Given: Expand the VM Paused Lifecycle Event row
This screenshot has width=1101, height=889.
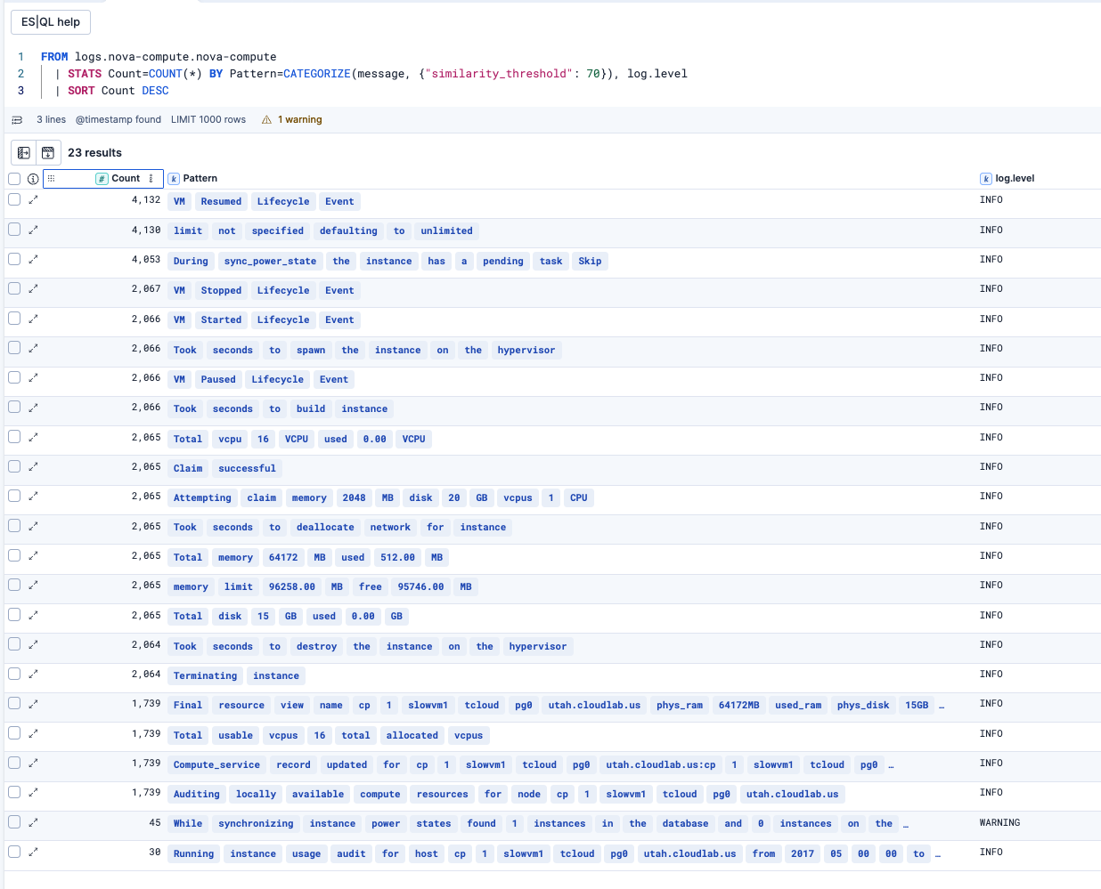Looking at the screenshot, I should click(x=33, y=377).
